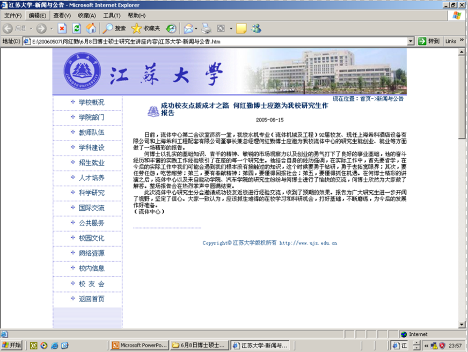Viewport: 468px width, 352px height.
Task: Refresh the page using the toolbar icon
Action: coord(77,28)
